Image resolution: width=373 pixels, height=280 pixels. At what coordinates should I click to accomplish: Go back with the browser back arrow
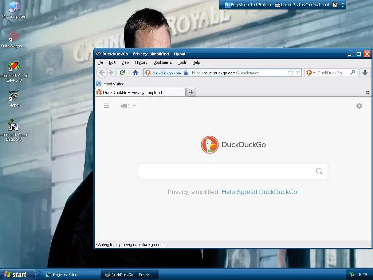coord(102,73)
